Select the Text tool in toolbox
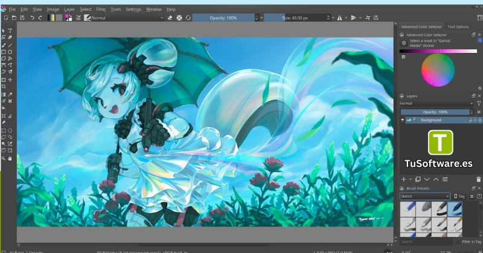The height and width of the screenshot is (253, 483). coord(10,31)
